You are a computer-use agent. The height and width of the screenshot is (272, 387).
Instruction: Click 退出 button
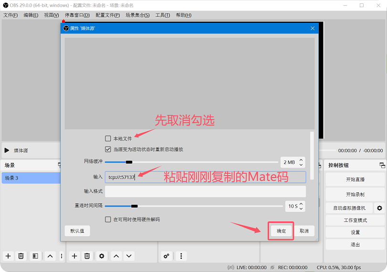pos(355,245)
